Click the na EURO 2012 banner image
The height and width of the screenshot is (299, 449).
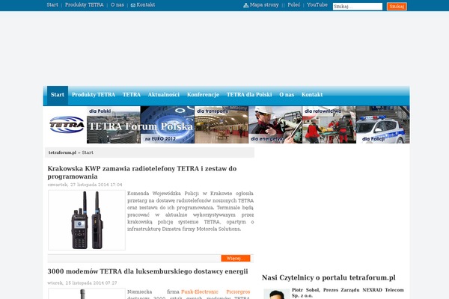(167, 125)
